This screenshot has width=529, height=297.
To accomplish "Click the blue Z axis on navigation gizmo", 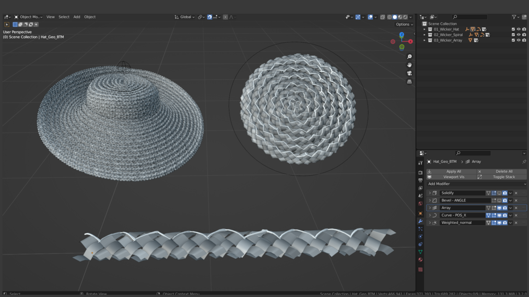I will tap(402, 35).
